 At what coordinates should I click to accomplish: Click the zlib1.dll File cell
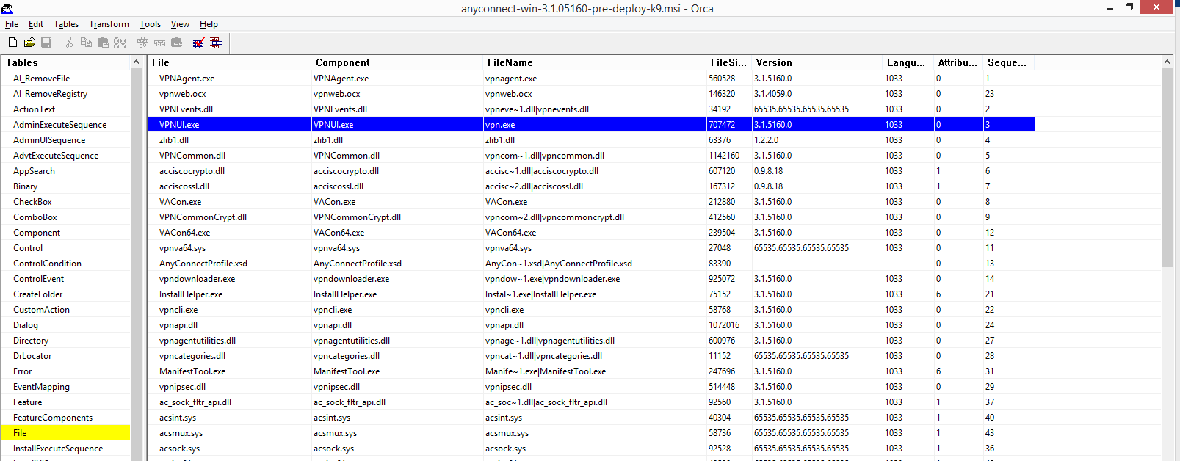point(174,140)
